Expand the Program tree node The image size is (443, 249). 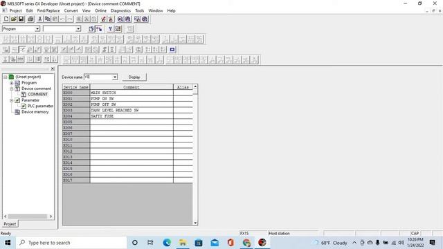pyautogui.click(x=11, y=83)
